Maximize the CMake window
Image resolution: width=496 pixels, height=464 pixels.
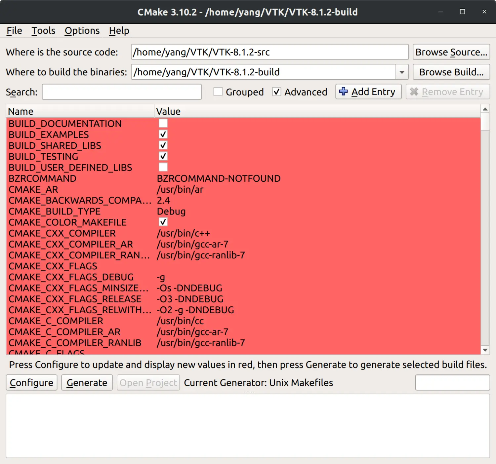click(x=462, y=12)
